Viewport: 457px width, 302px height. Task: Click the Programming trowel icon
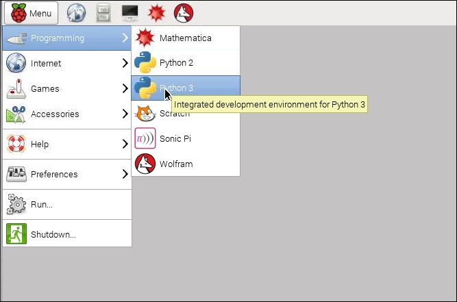pyautogui.click(x=16, y=38)
